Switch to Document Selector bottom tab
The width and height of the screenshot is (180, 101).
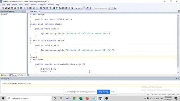[x=13, y=75]
